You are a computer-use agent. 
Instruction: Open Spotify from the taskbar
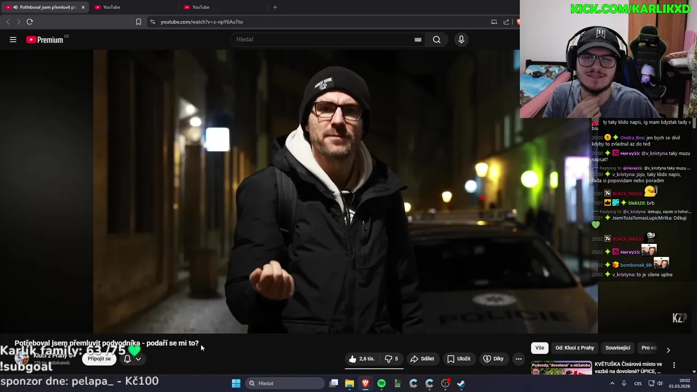381,383
